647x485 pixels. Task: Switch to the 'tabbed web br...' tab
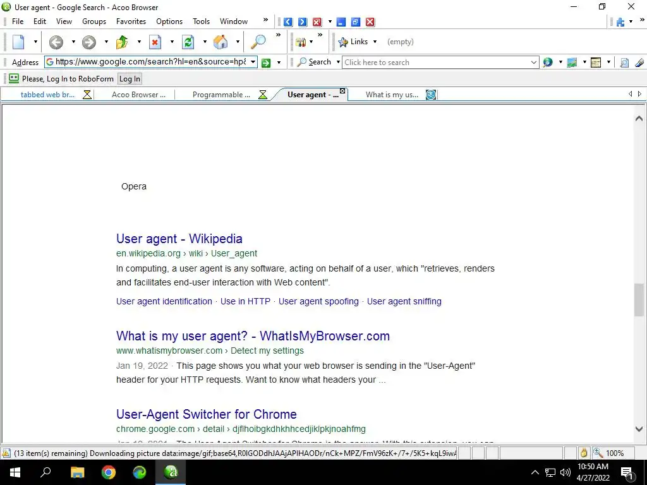[x=48, y=95]
